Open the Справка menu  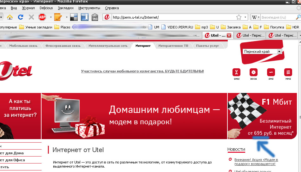[x=112, y=8]
